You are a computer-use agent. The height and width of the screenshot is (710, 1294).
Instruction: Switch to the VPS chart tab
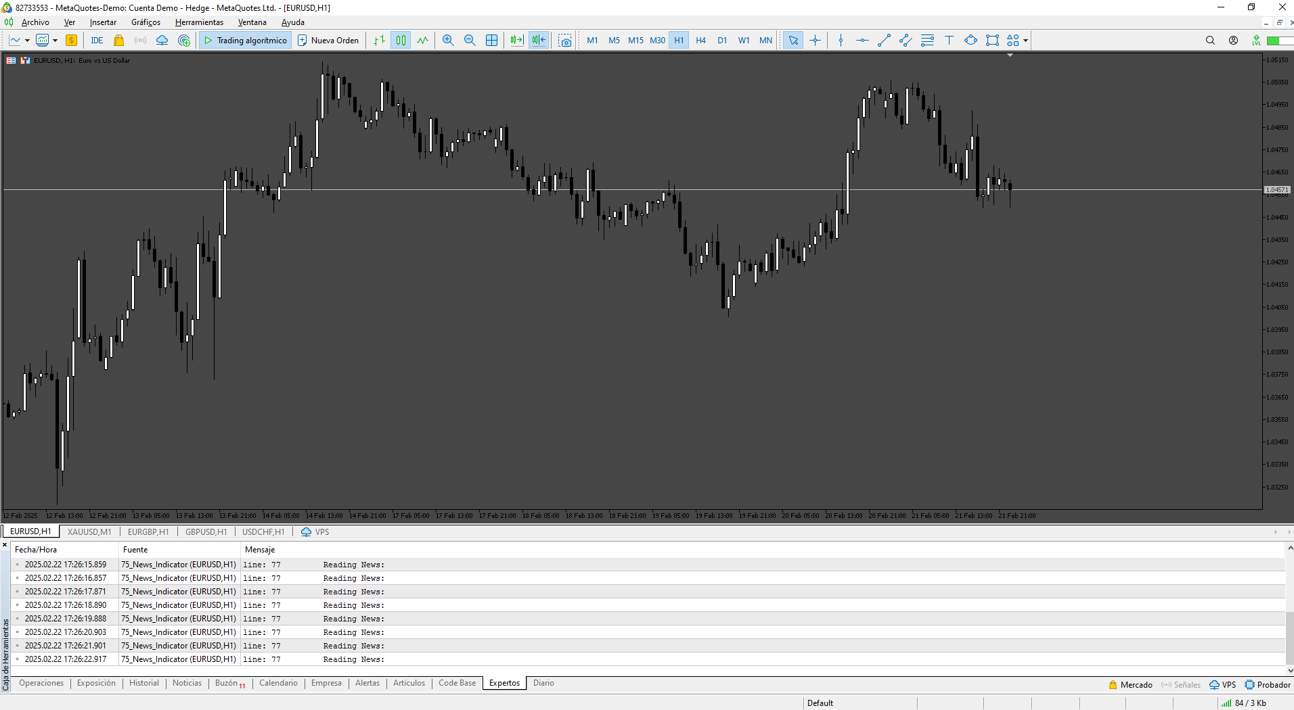(x=315, y=532)
